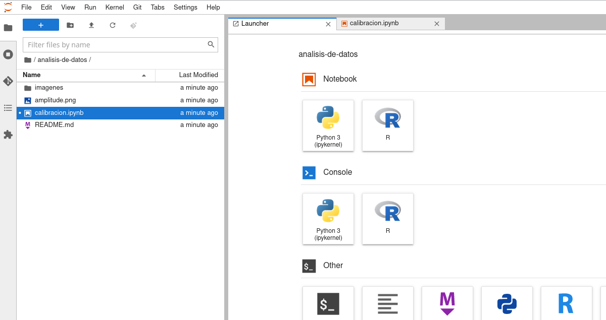Open the Help menu
This screenshot has height=320, width=606.
tap(213, 7)
